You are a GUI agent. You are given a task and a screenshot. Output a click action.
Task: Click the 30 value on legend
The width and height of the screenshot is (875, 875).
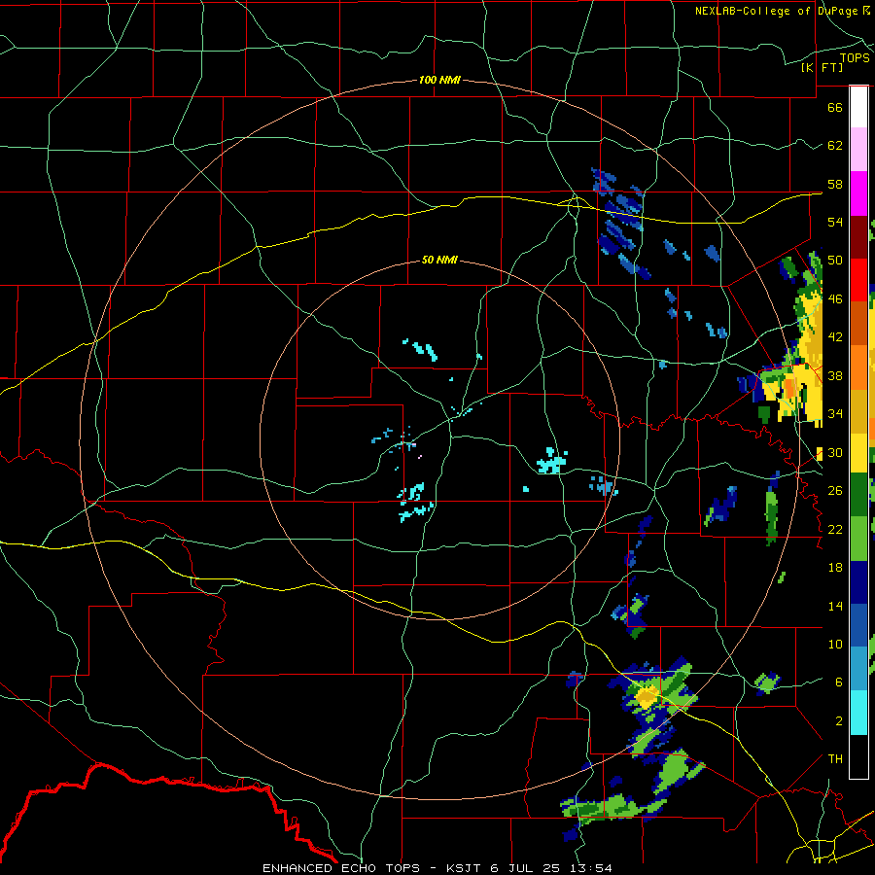click(835, 452)
